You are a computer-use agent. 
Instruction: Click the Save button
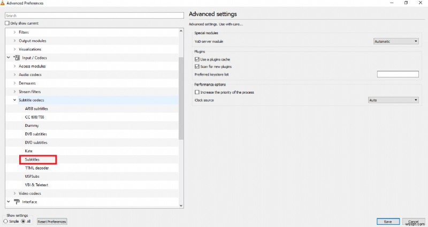pos(388,222)
